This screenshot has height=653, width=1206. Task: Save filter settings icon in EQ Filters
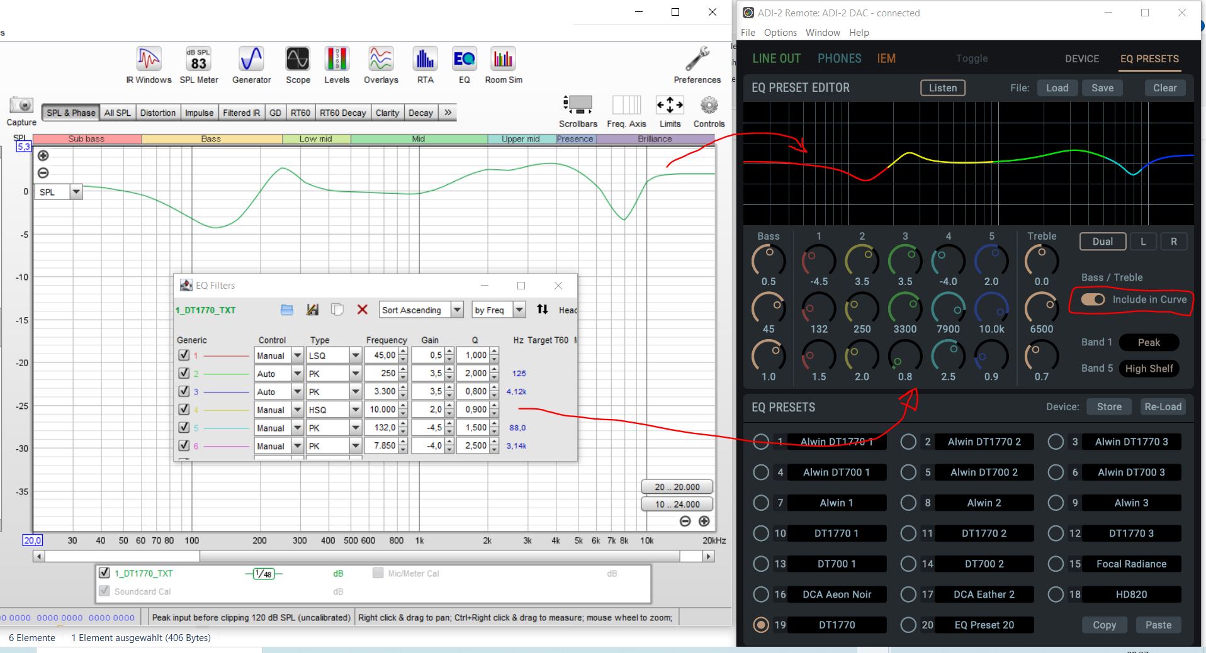[x=312, y=310]
